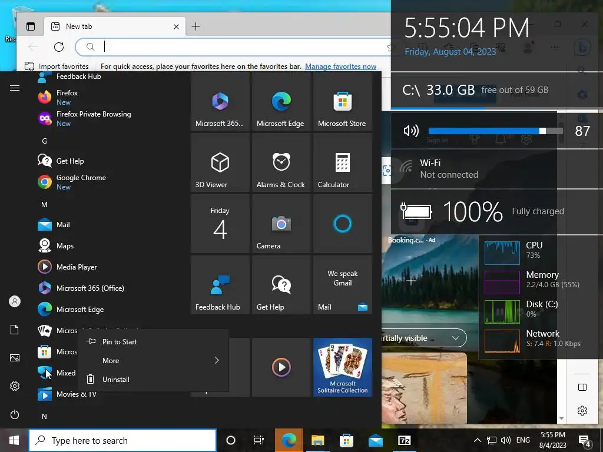Open Pictures from Start sidebar
Image resolution: width=603 pixels, height=452 pixels.
[x=15, y=358]
